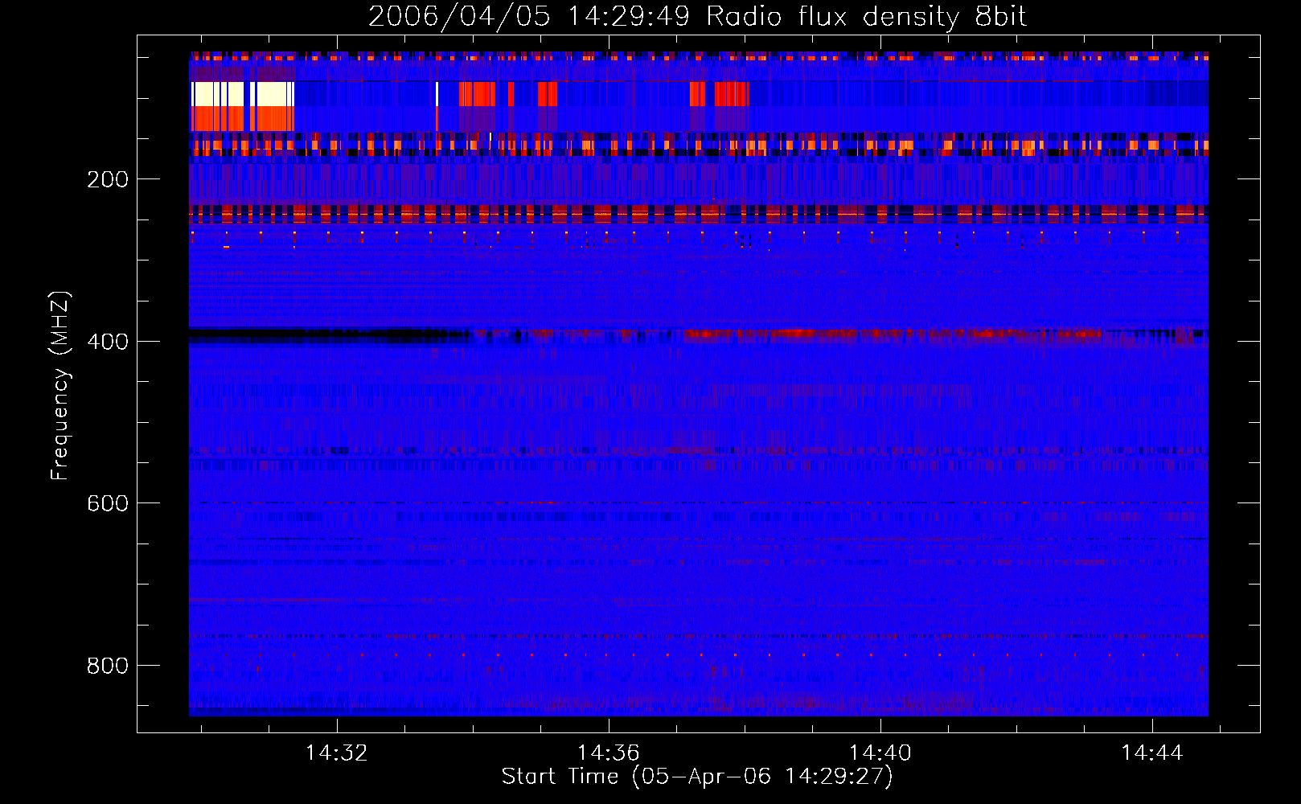
Task: Click the 14:44 time tick label
Action: (1152, 753)
